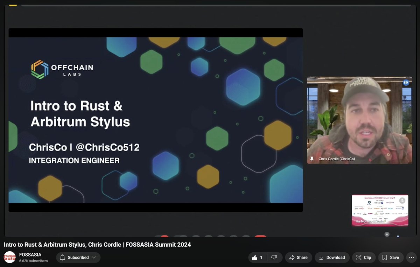Dislike the video with thumbs down
Screen dimensions: 420x267
[274, 258]
